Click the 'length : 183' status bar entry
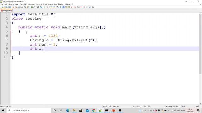This screenshot has height=113, width=202. coord(107,106)
